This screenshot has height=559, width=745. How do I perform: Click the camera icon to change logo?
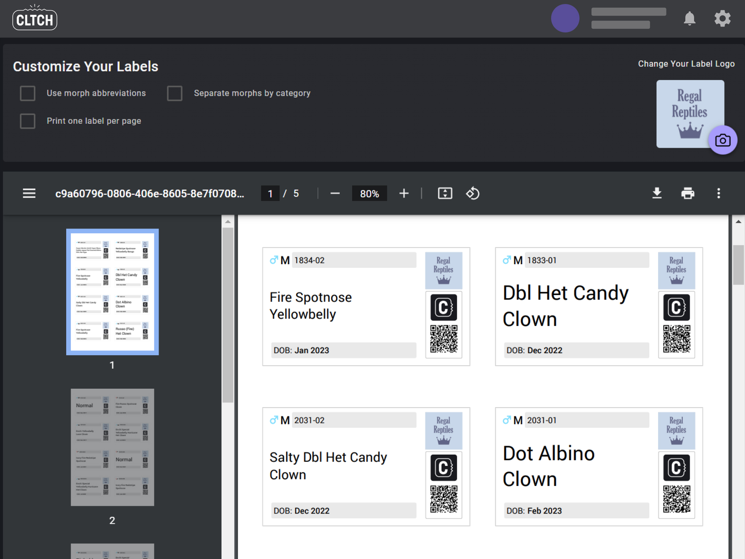(x=722, y=140)
